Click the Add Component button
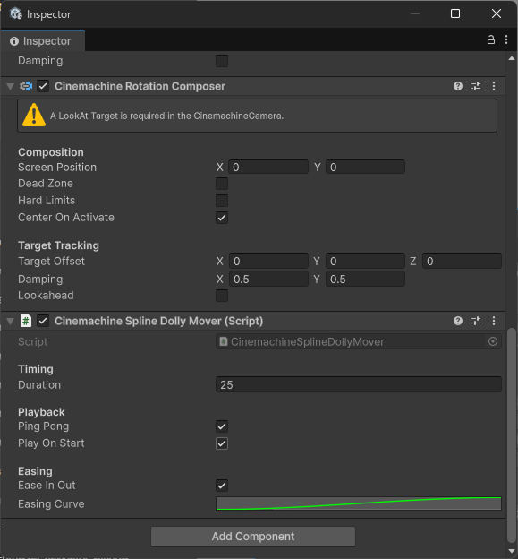The width and height of the screenshot is (518, 559). (x=253, y=537)
